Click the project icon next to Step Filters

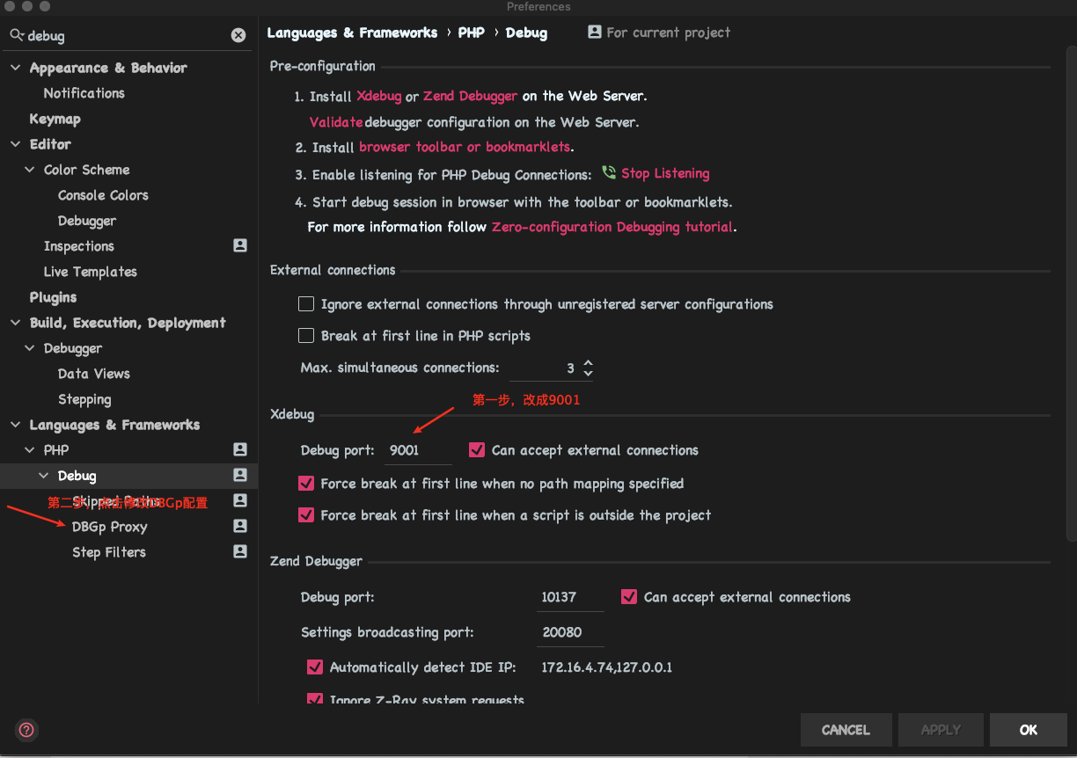[240, 552]
